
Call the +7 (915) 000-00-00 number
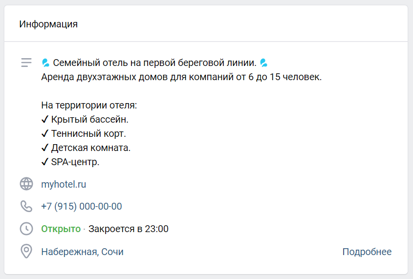click(82, 207)
